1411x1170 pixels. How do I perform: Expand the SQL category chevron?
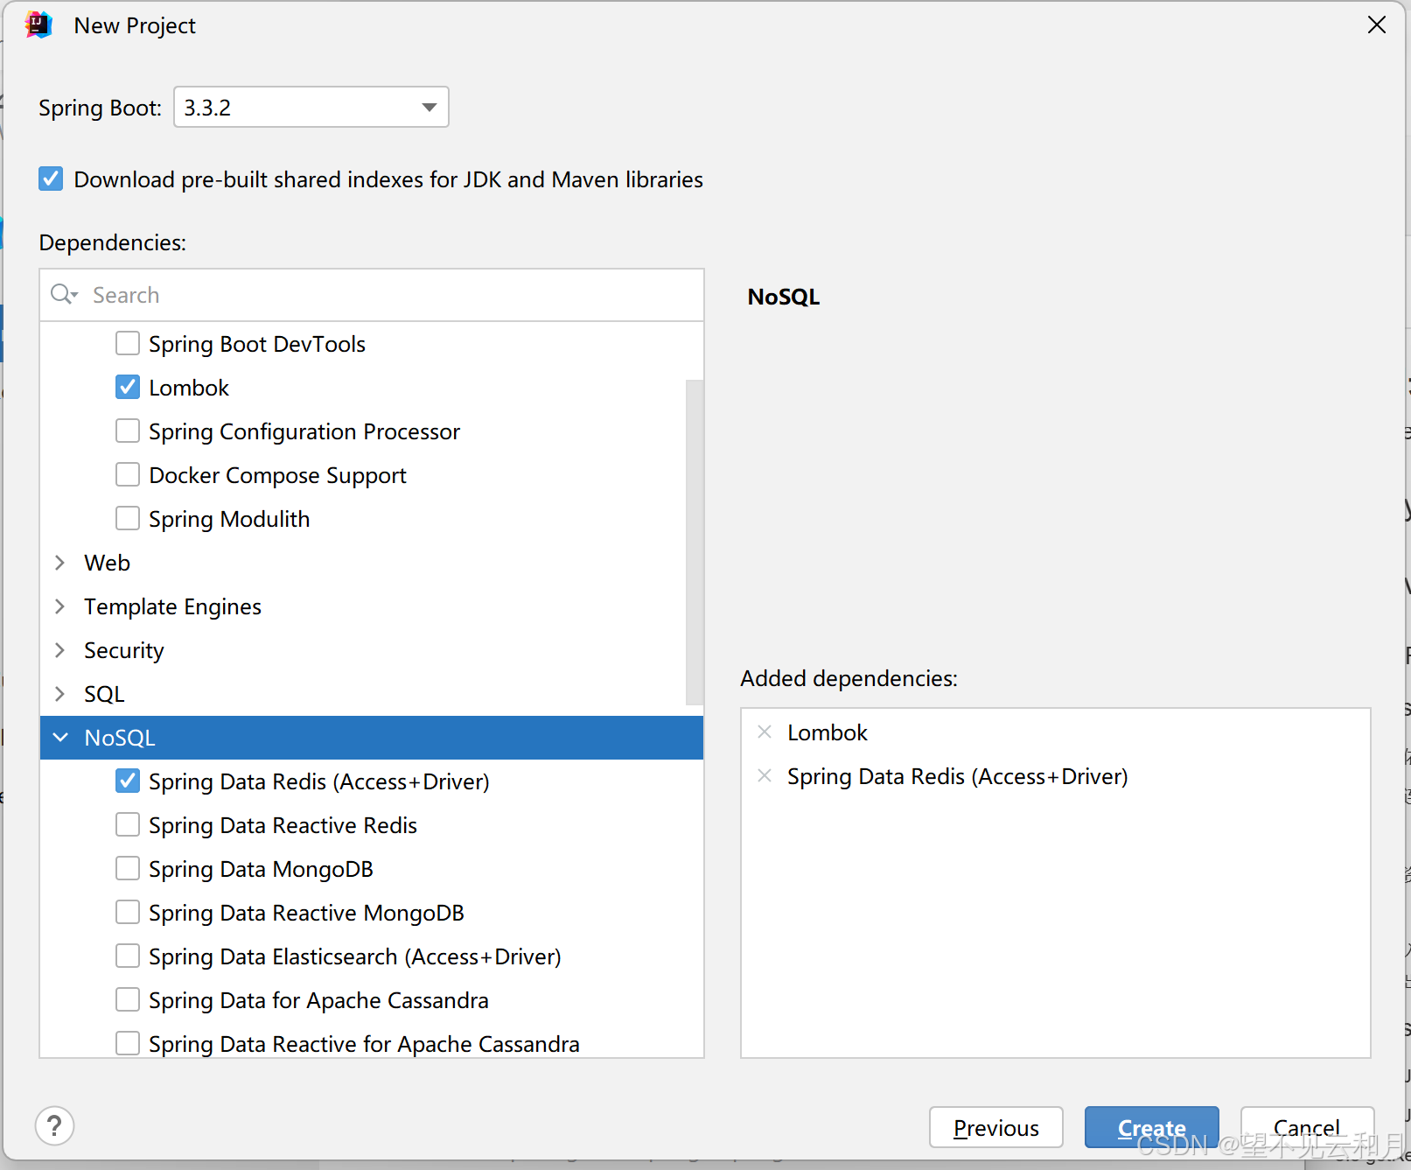(60, 694)
